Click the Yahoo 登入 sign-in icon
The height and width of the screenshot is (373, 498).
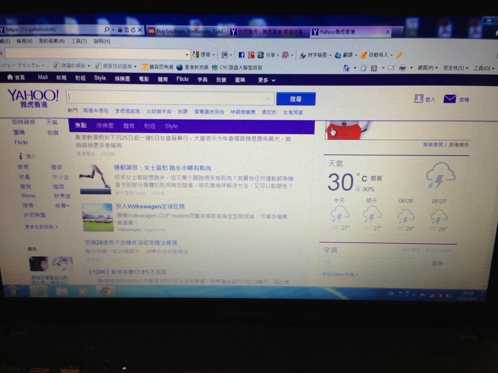pyautogui.click(x=419, y=99)
